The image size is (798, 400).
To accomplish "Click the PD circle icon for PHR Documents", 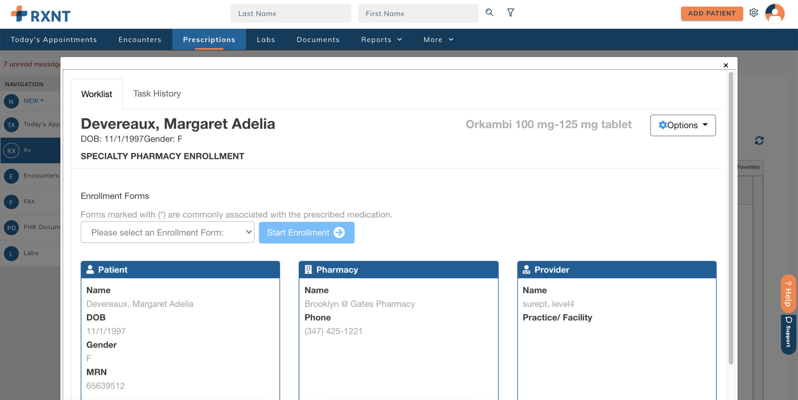I will [x=11, y=228].
